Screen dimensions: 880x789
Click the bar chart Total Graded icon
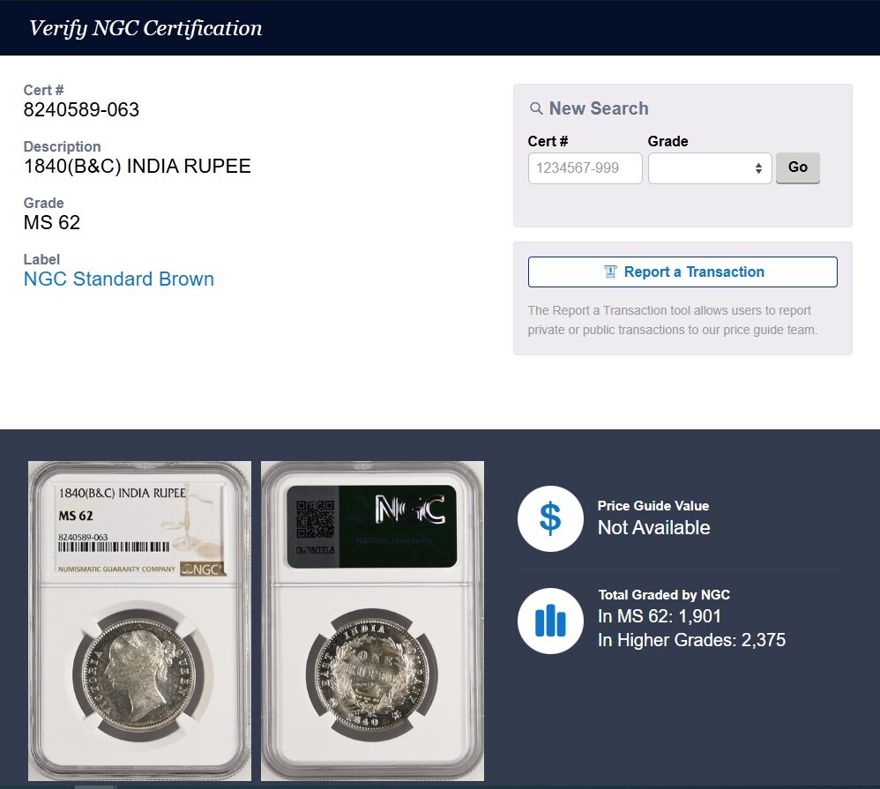(550, 621)
